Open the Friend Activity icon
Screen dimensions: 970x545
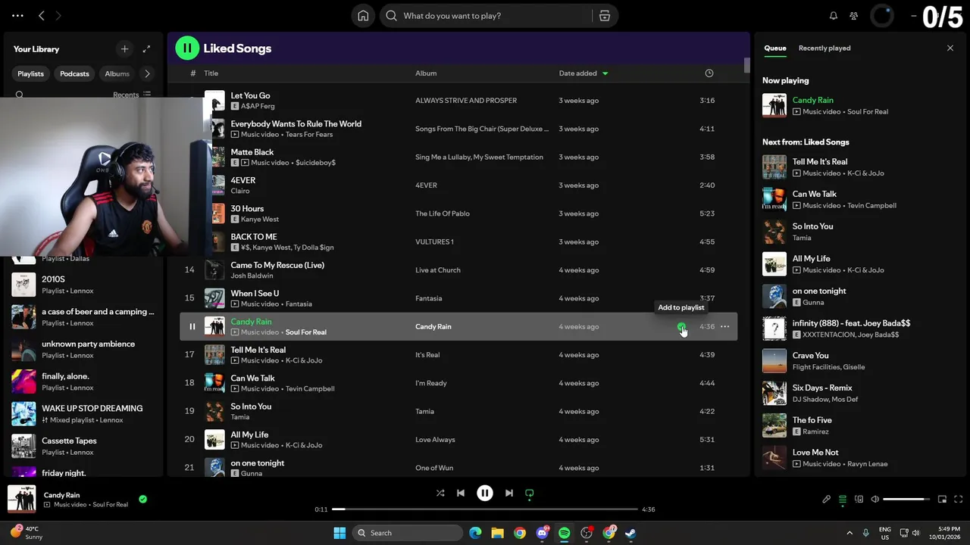click(854, 16)
